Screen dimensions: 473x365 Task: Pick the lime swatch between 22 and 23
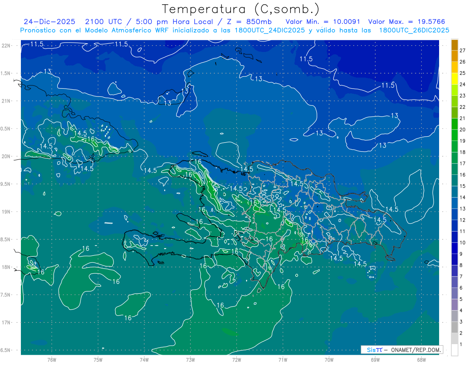pyautogui.click(x=454, y=101)
